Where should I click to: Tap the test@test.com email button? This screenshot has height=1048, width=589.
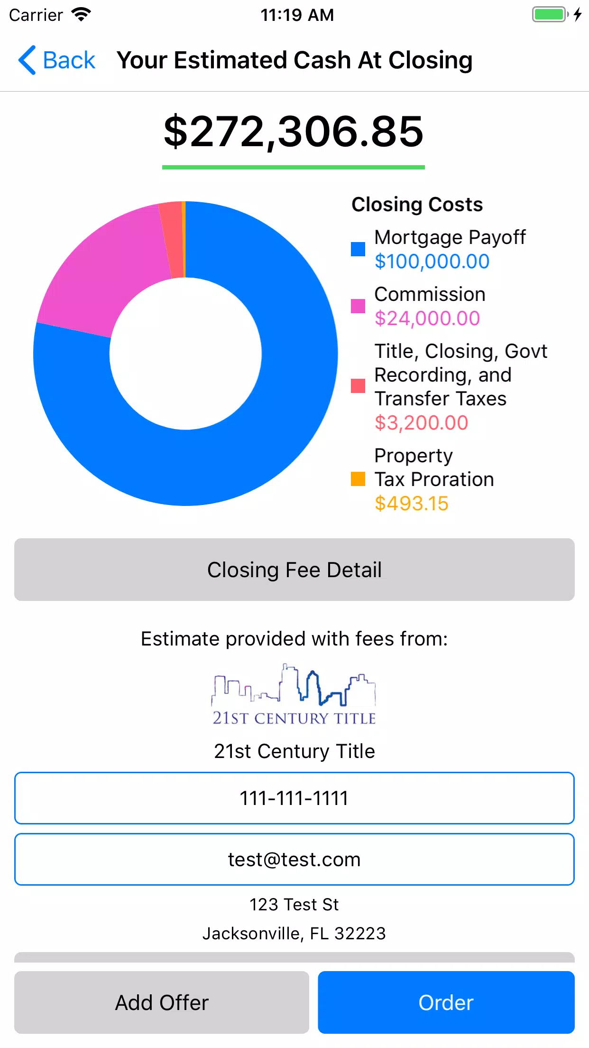point(294,860)
